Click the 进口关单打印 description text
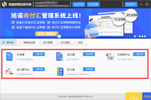The width and height of the screenshot is (151, 100). (x=73, y=59)
